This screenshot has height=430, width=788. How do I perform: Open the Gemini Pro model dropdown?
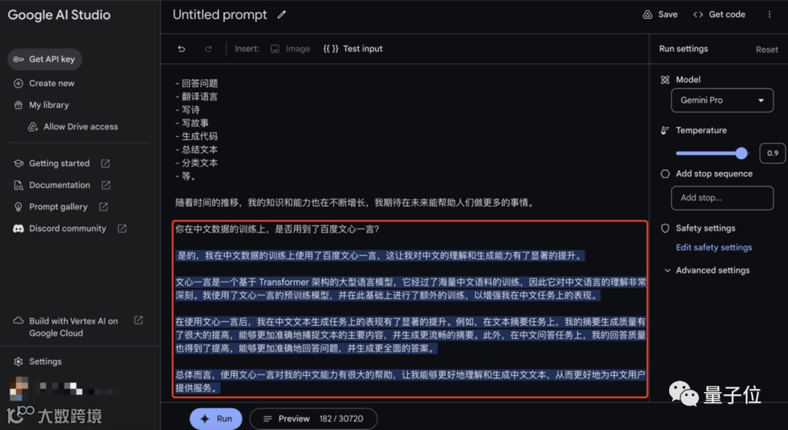pyautogui.click(x=722, y=101)
